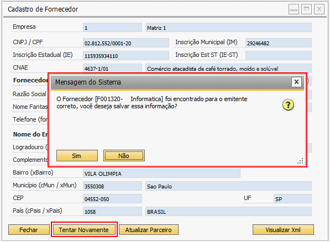330x242 pixels.
Task: Click the dialog resize grip corner
Action: coord(300,161)
